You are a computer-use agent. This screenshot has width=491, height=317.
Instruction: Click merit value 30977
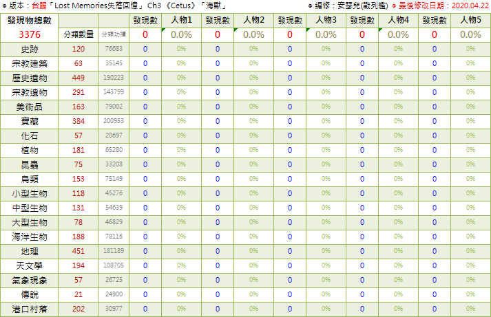(x=114, y=309)
